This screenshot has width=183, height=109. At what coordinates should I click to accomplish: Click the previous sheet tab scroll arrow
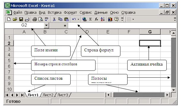pyautogui.click(x=12, y=95)
